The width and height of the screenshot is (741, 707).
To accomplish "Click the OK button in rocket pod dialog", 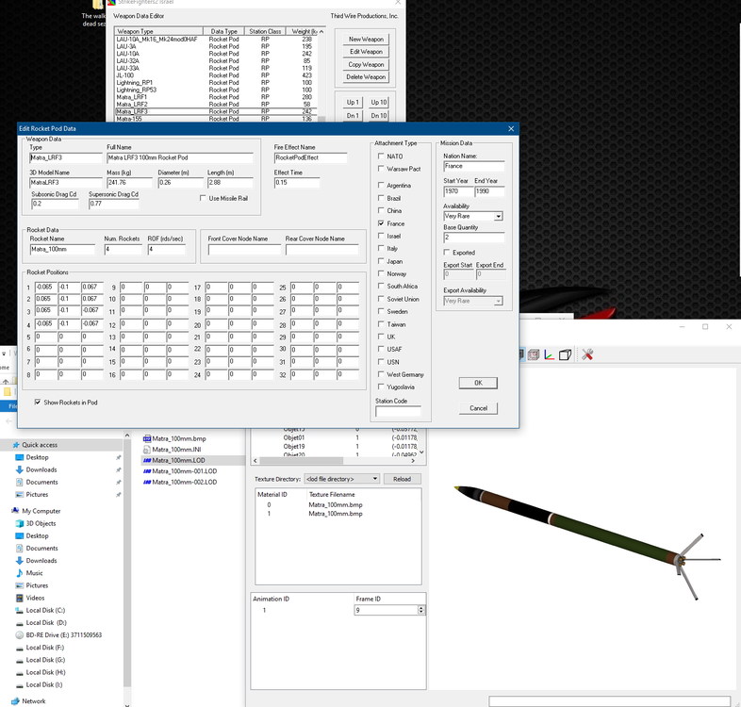I will click(x=478, y=383).
